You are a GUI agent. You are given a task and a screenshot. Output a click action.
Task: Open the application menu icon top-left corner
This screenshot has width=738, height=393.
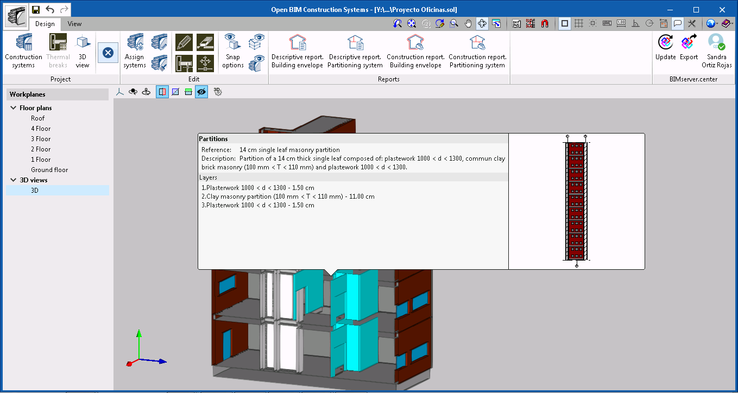tap(15, 15)
